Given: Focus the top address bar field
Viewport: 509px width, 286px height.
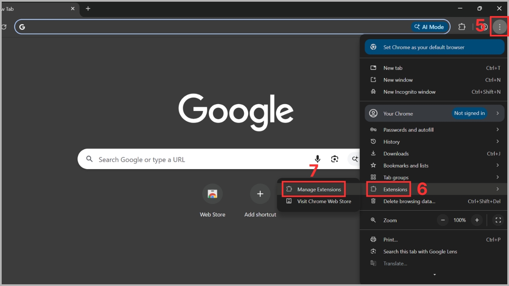Looking at the screenshot, I should pyautogui.click(x=232, y=27).
